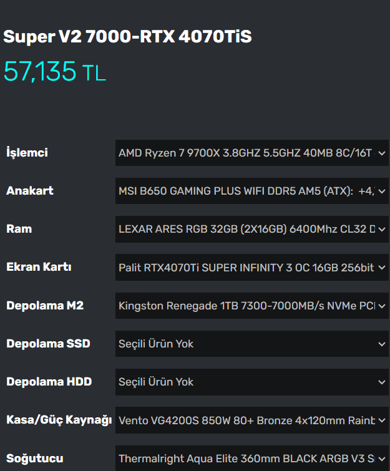The height and width of the screenshot is (471, 390).
Task: Click the Super V2 7000-RTX 4070TiS title
Action: 127,37
